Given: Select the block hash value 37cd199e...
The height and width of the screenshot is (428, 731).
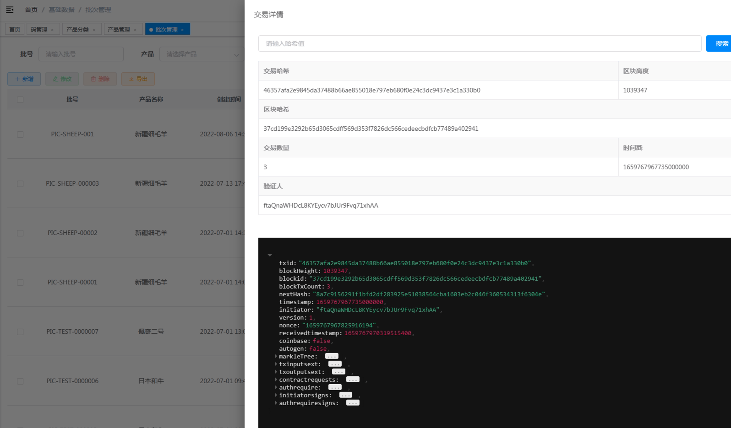Looking at the screenshot, I should 371,128.
